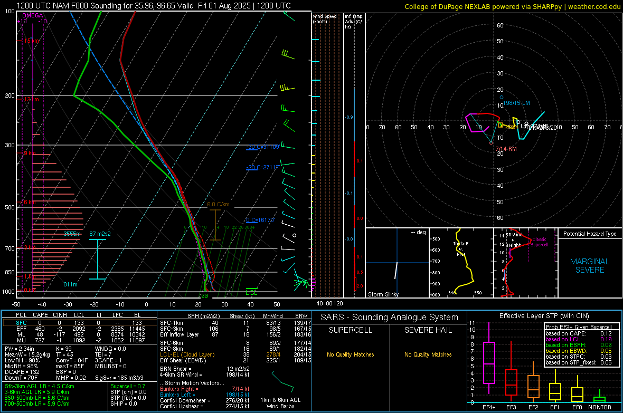Click the '1km & 6km AGL Wind Barbs' caption
The width and height of the screenshot is (623, 413).
tap(280, 403)
